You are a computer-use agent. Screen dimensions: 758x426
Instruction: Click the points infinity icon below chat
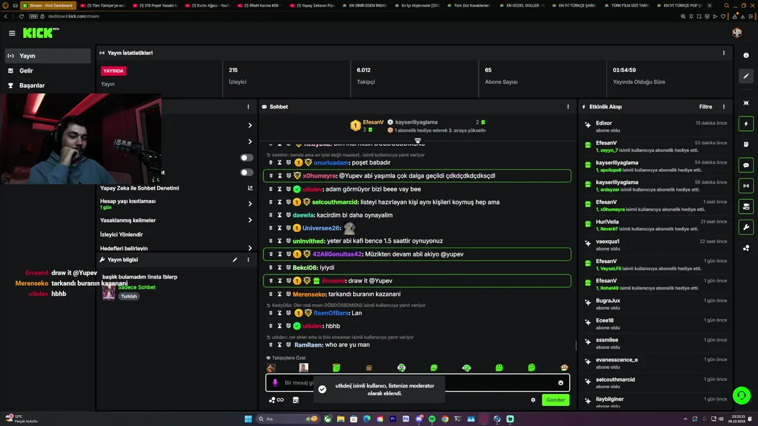(276, 400)
